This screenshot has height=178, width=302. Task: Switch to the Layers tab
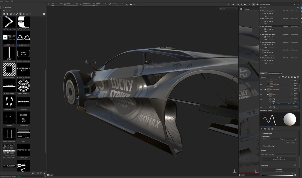coord(262,74)
